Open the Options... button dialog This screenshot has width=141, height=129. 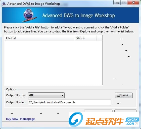(124, 95)
